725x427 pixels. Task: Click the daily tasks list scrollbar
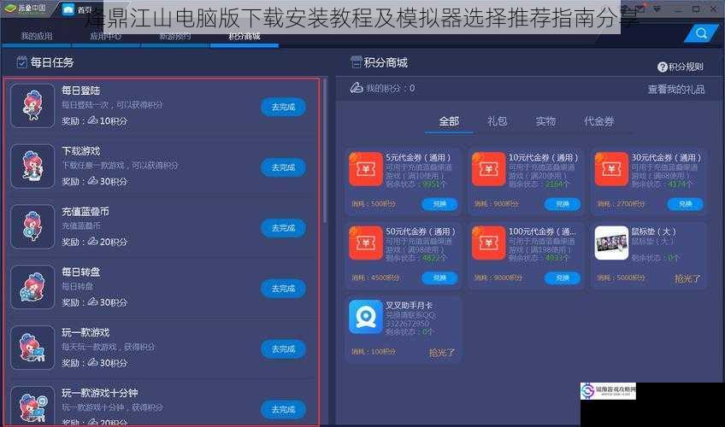tap(325, 151)
